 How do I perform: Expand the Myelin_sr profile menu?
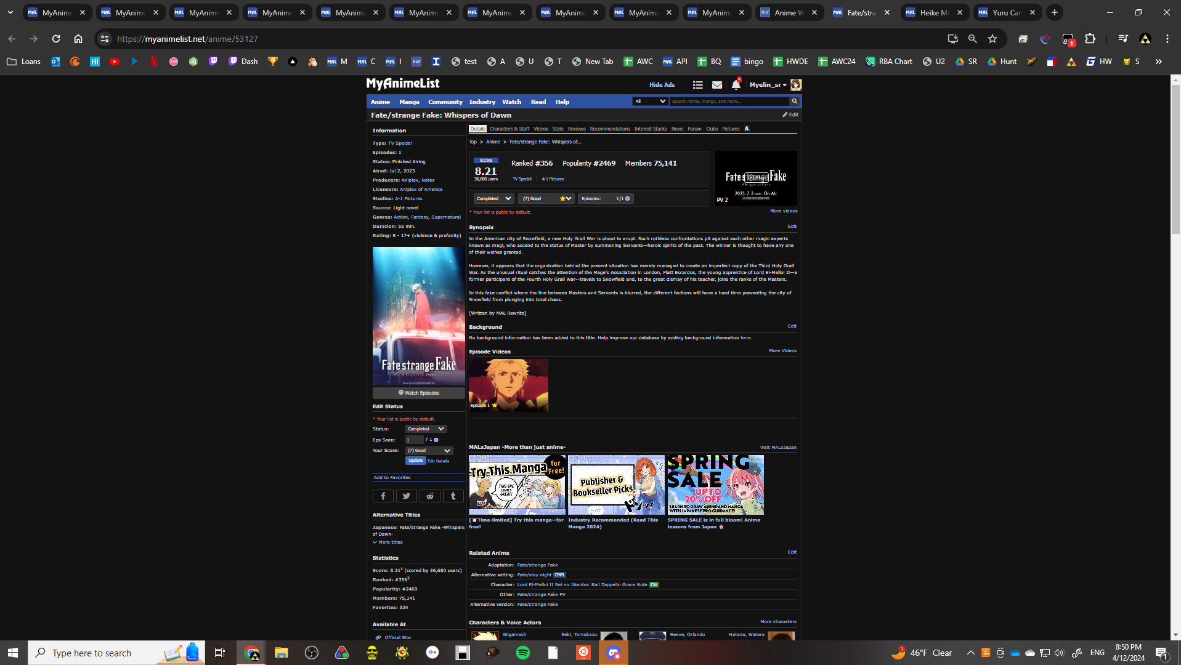(768, 85)
